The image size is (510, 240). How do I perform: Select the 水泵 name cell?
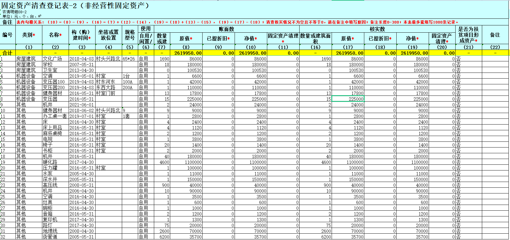click(x=55, y=174)
